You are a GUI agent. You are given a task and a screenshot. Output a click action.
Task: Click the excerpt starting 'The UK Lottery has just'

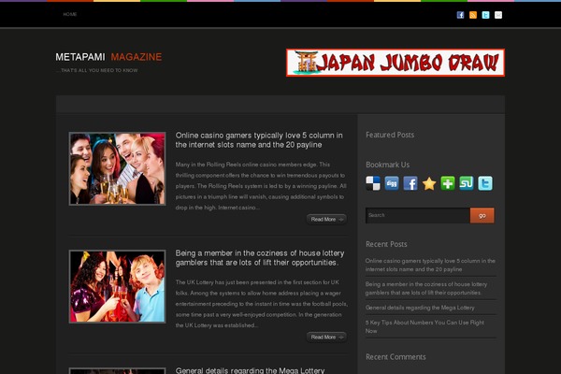tap(261, 304)
